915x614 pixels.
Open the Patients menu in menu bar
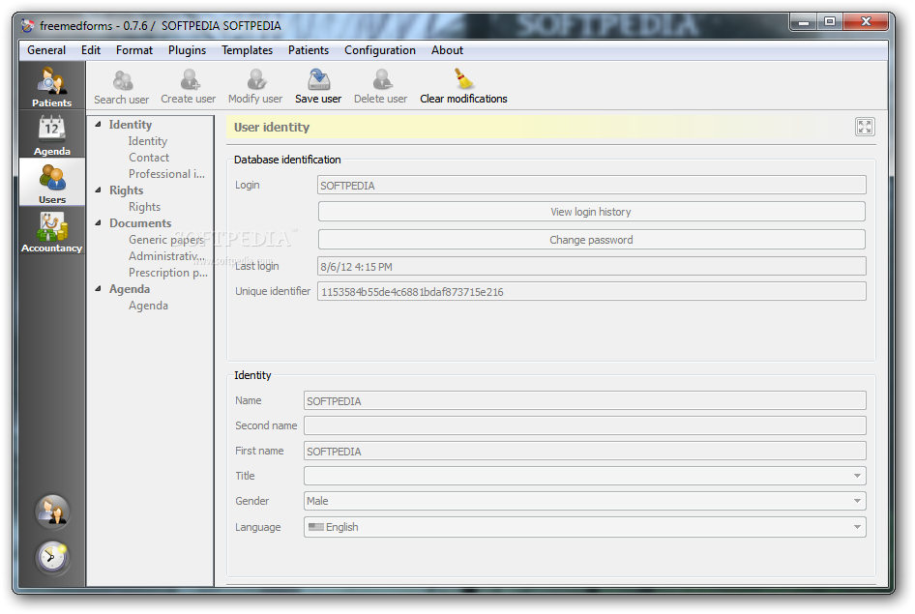309,50
